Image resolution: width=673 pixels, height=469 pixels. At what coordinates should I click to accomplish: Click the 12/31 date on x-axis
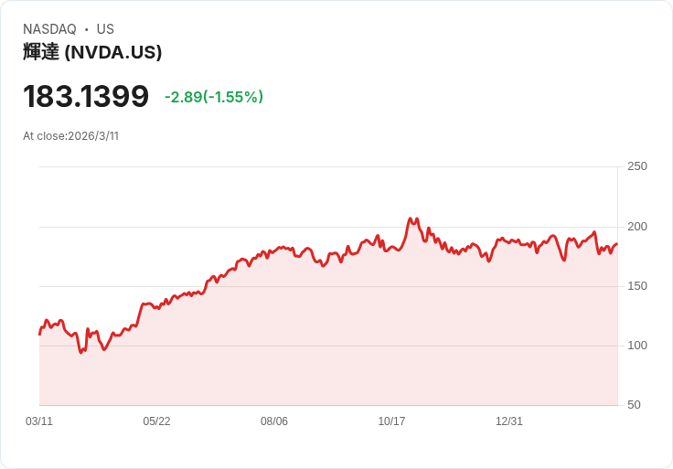509,421
